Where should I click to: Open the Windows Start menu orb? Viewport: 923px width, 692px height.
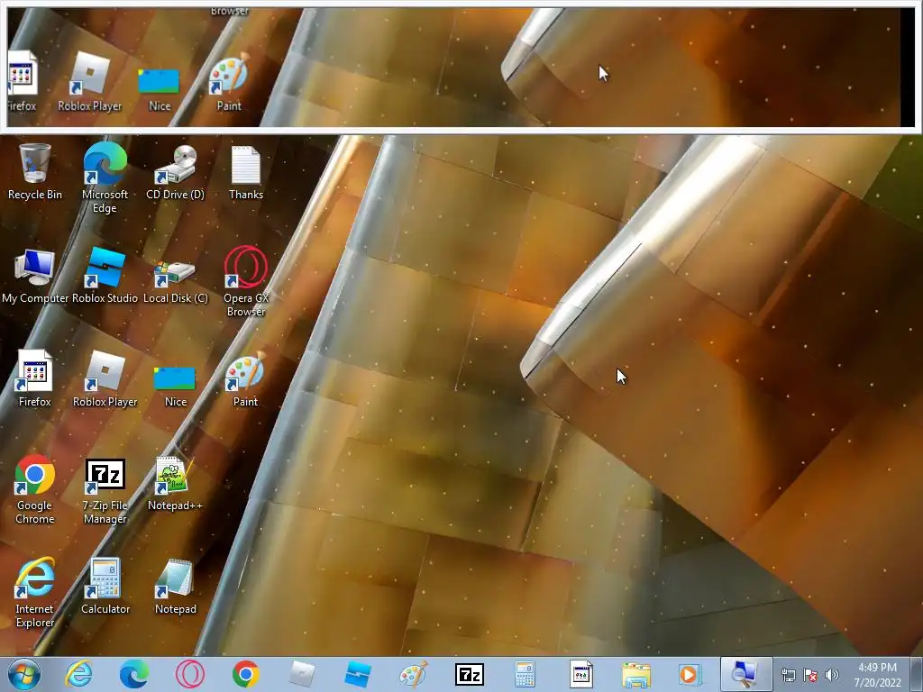pos(23,674)
